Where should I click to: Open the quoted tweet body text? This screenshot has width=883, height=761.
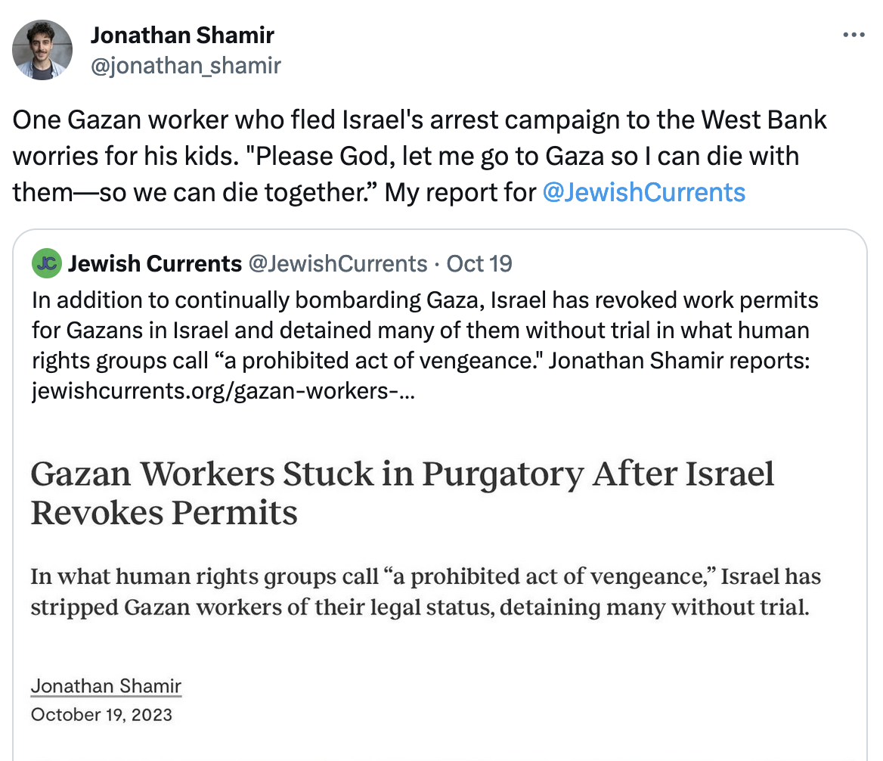[x=425, y=345]
